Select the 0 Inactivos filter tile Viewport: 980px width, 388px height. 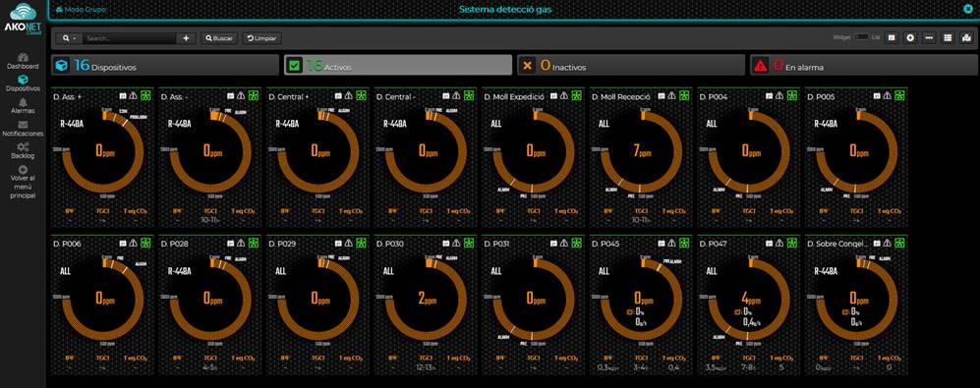tap(631, 65)
